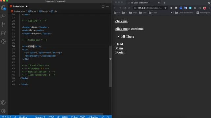This screenshot has height=118, width=211.
Task: Go to the browser home page
Action: [129, 8]
